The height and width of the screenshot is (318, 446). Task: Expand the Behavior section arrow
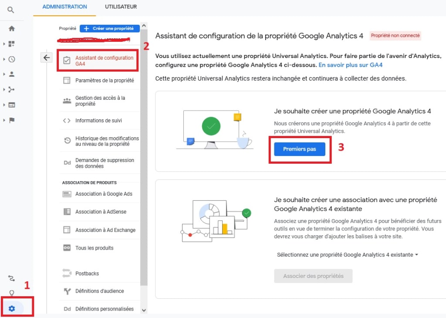coord(4,105)
